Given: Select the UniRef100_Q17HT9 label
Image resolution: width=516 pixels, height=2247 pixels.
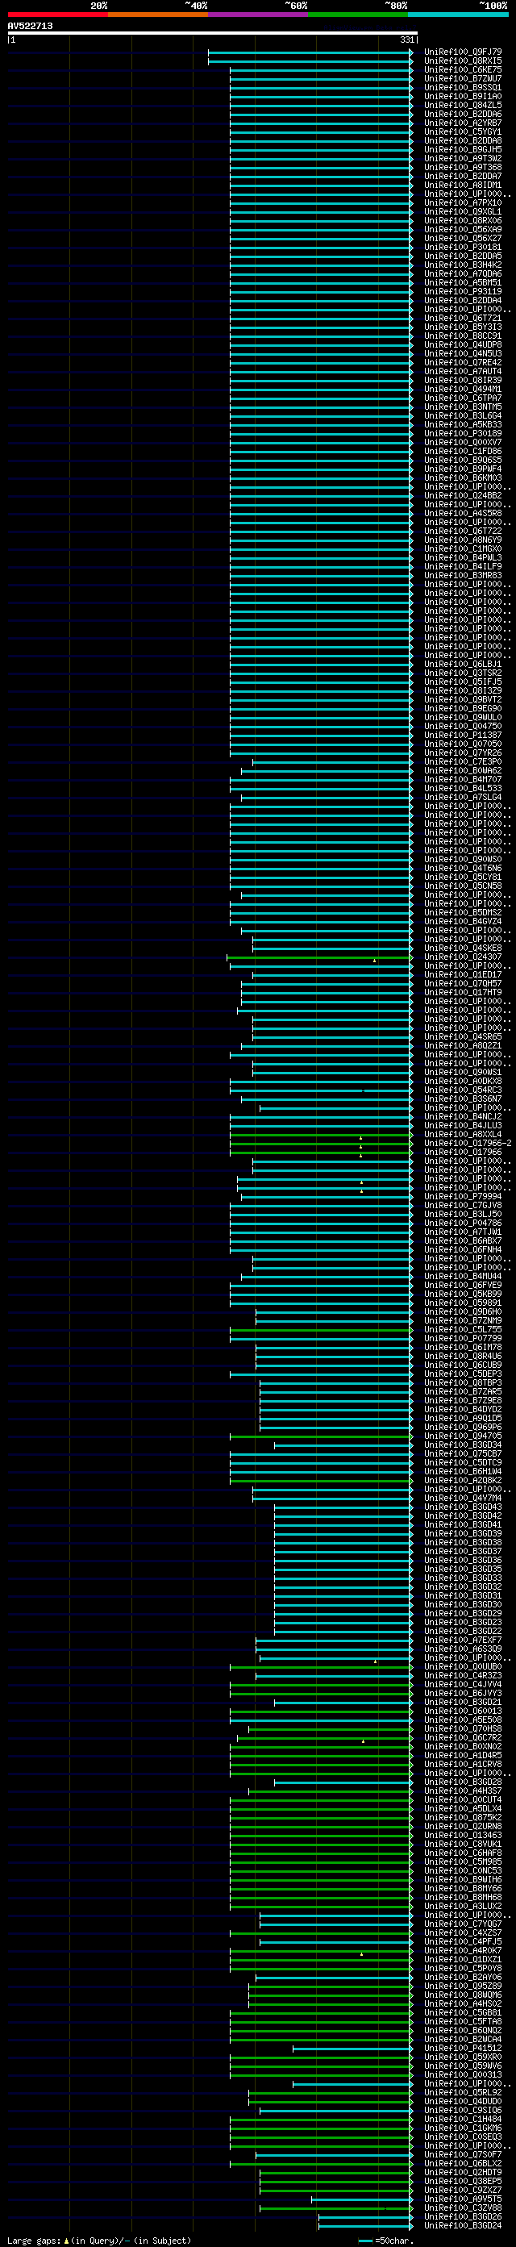Looking at the screenshot, I should click(463, 993).
